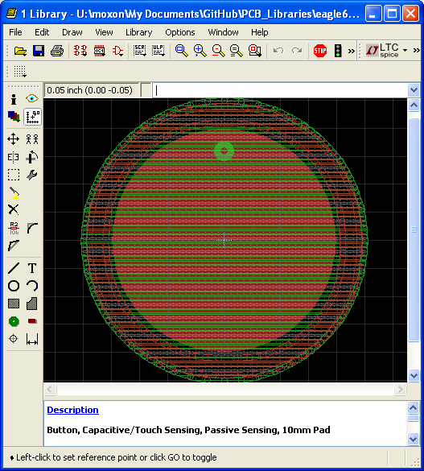The image size is (424, 471).
Task: Select the Name tool (R2 10k)
Action: tap(14, 229)
